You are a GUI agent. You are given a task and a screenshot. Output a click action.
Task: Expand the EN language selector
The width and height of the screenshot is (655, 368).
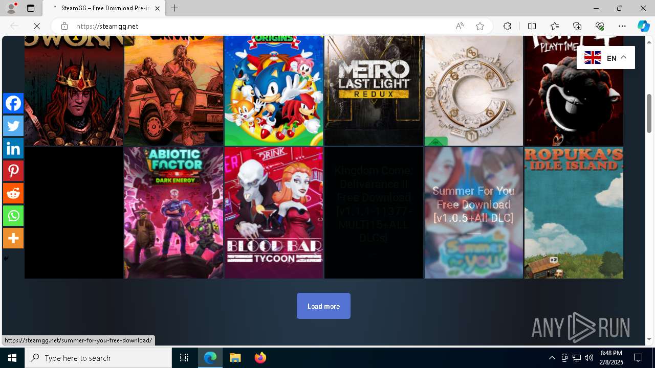(x=606, y=58)
